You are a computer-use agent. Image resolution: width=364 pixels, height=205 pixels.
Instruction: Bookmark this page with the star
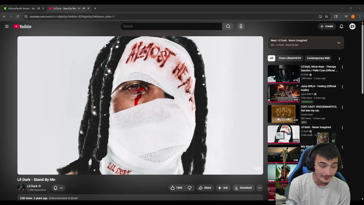(x=326, y=17)
